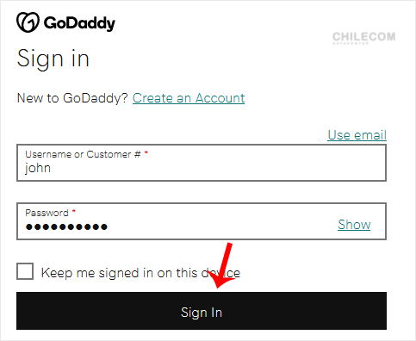Click the Password field label

click(x=47, y=213)
